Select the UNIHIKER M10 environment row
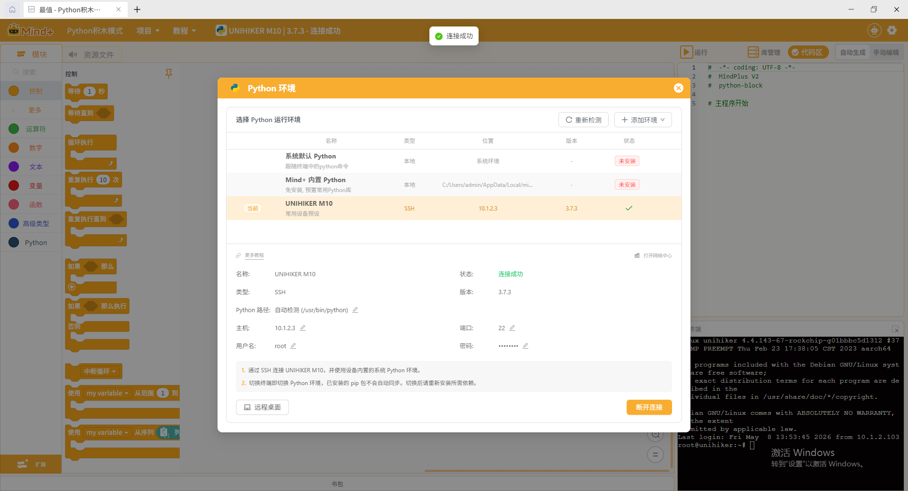Viewport: 908px width, 491px height. [454, 208]
